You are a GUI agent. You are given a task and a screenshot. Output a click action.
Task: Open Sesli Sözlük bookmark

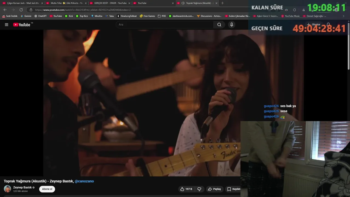[x=10, y=16]
